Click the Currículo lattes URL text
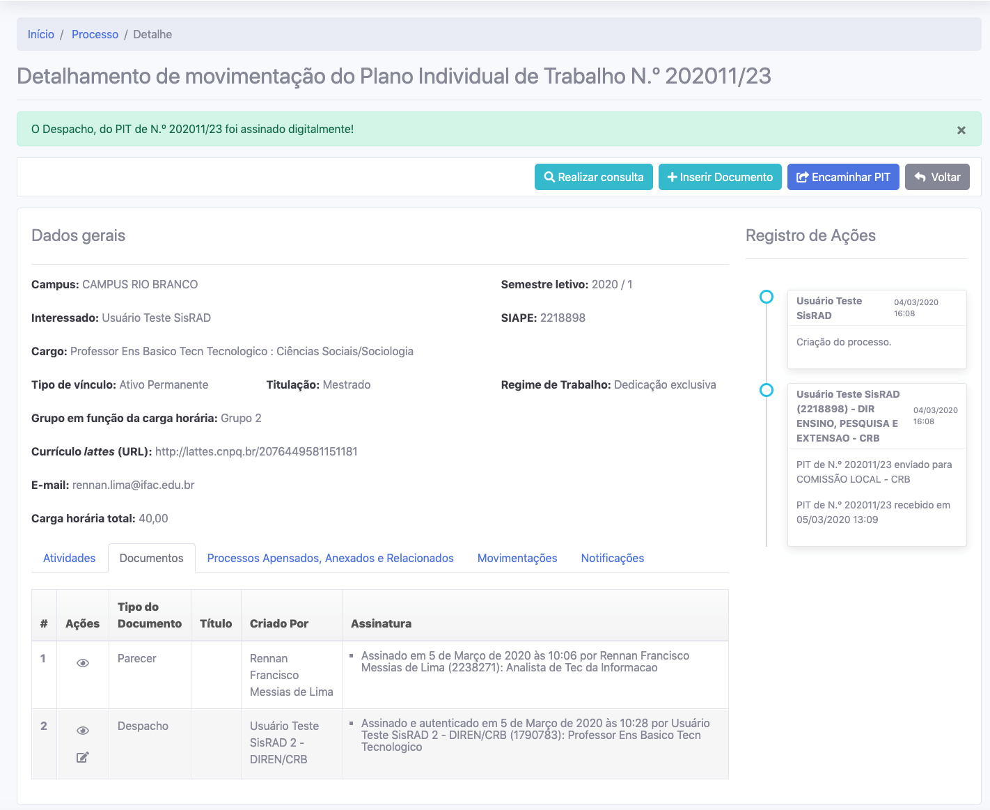 256,451
